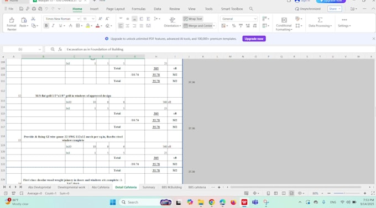Open Google Chrome from the taskbar
376x208 pixels.
coord(211,202)
